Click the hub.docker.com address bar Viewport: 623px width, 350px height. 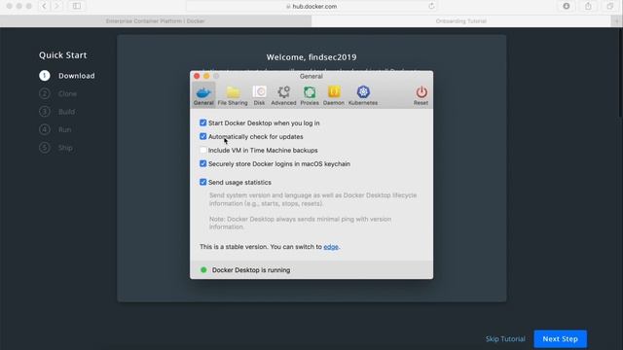311,6
